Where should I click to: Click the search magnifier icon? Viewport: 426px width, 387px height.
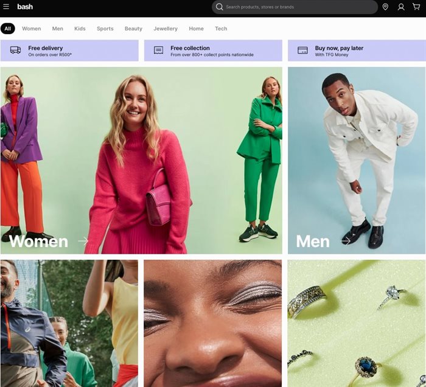point(220,7)
